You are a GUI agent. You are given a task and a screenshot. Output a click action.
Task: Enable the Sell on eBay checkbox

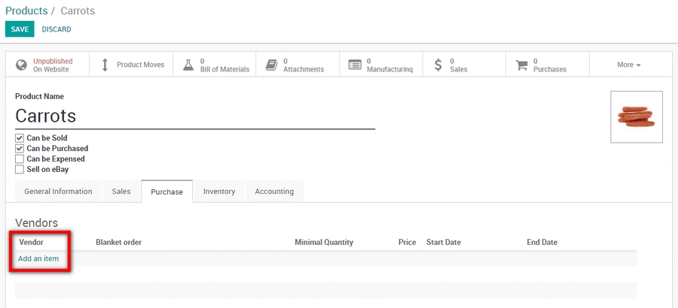tap(20, 170)
